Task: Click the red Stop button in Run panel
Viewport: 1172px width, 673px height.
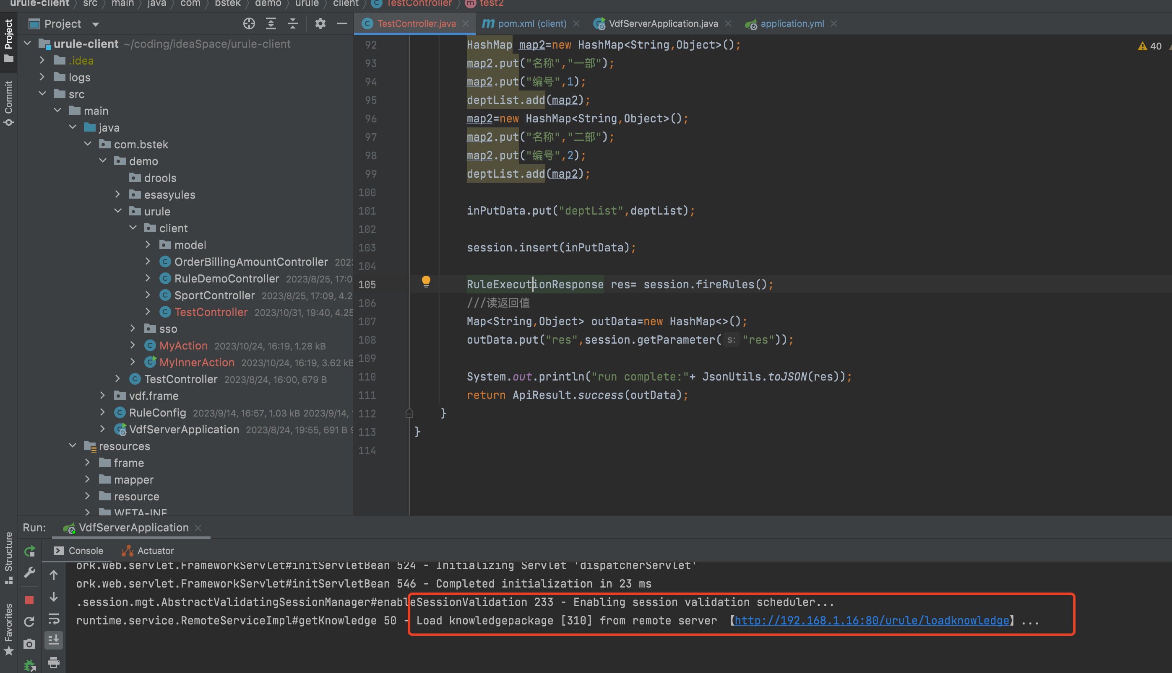Action: [x=29, y=600]
